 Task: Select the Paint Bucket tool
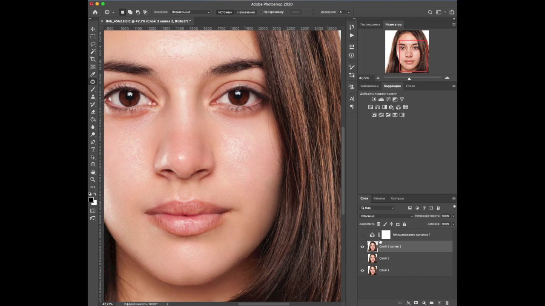[93, 119]
